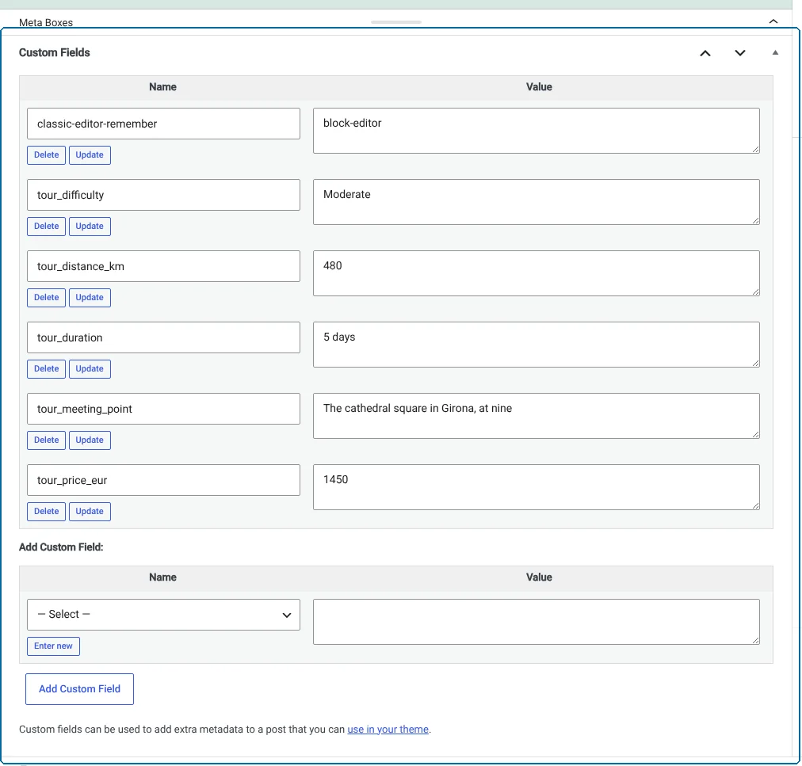The image size is (802, 766).
Task: Open the Select name dropdown
Action: pyautogui.click(x=164, y=615)
